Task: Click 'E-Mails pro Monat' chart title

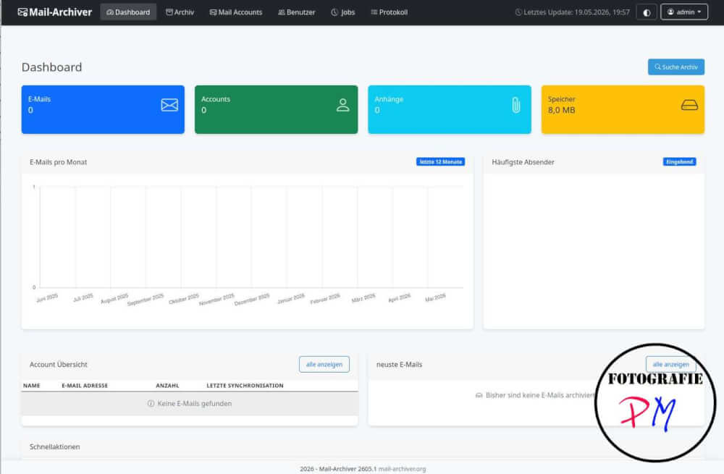Action: pos(58,162)
